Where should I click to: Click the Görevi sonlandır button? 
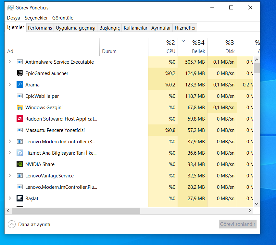pos(237,224)
